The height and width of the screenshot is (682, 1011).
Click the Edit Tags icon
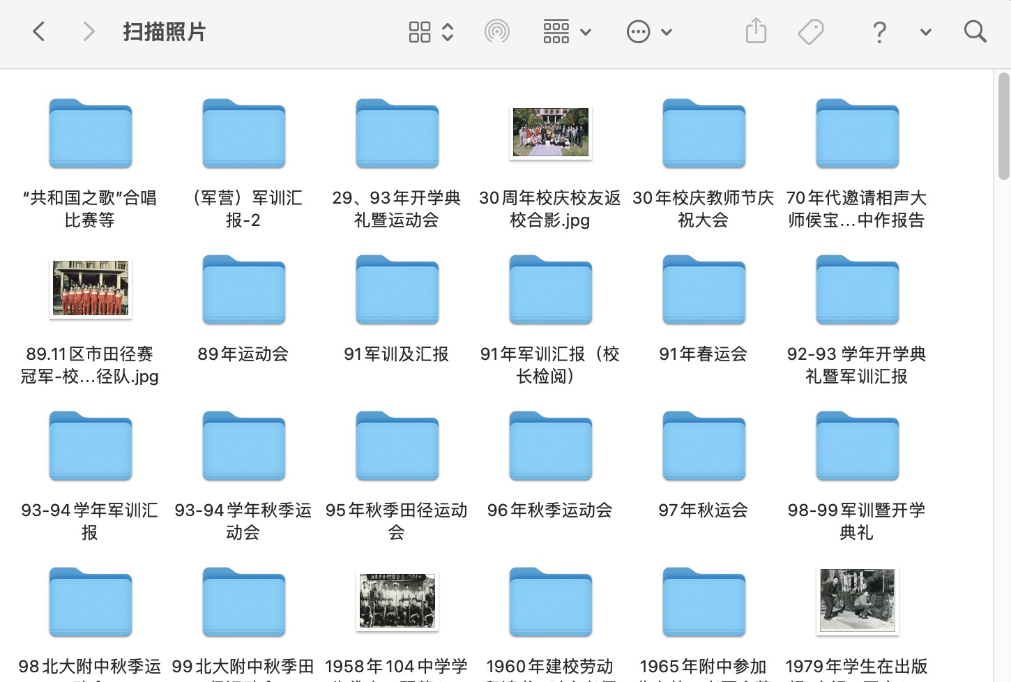(x=810, y=31)
